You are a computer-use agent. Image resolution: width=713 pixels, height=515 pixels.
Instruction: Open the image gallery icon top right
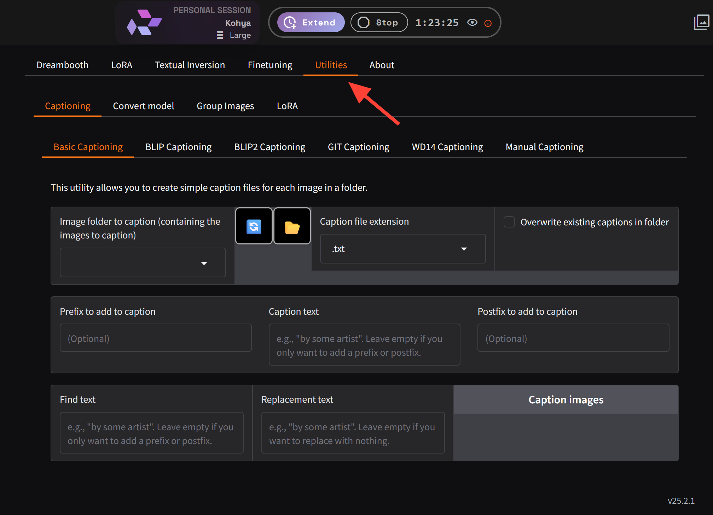point(701,22)
